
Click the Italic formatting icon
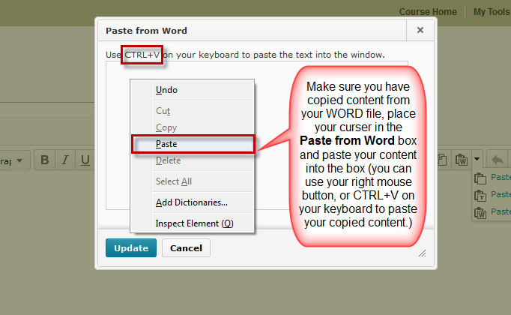[65, 160]
